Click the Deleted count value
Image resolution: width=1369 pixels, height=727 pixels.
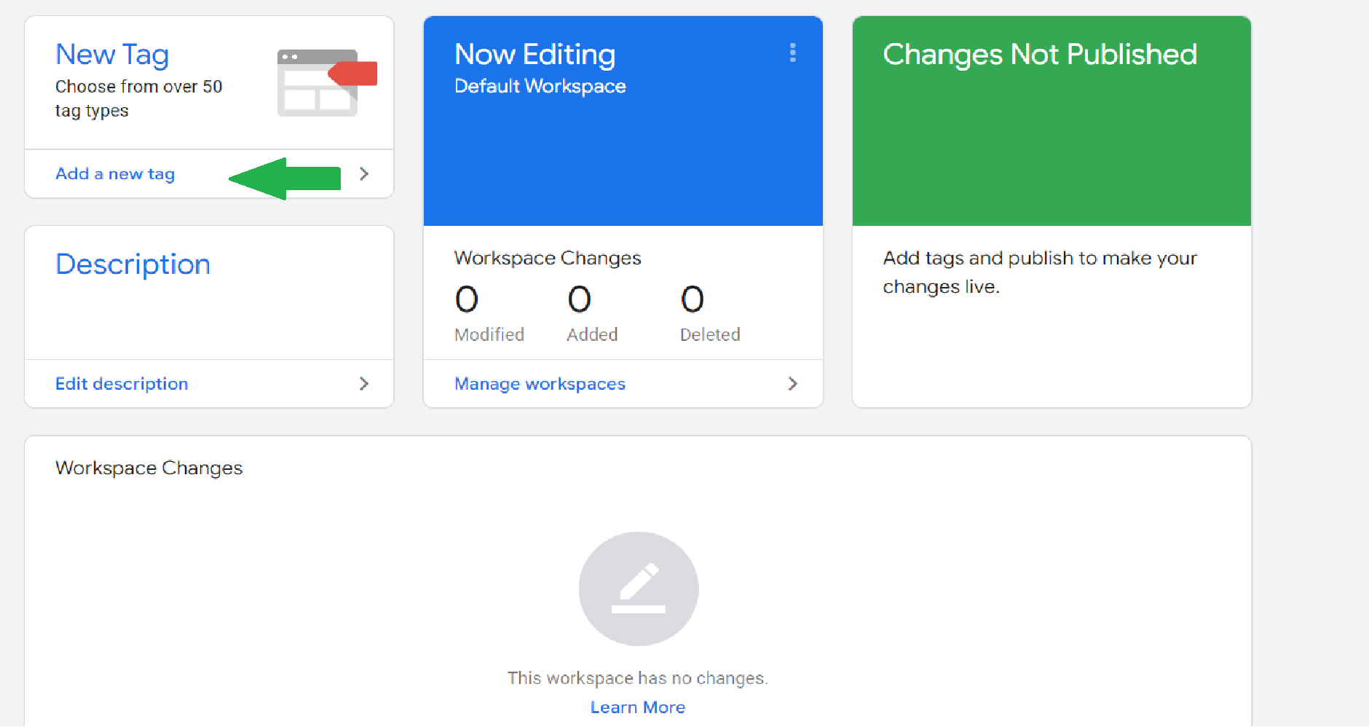click(x=693, y=299)
